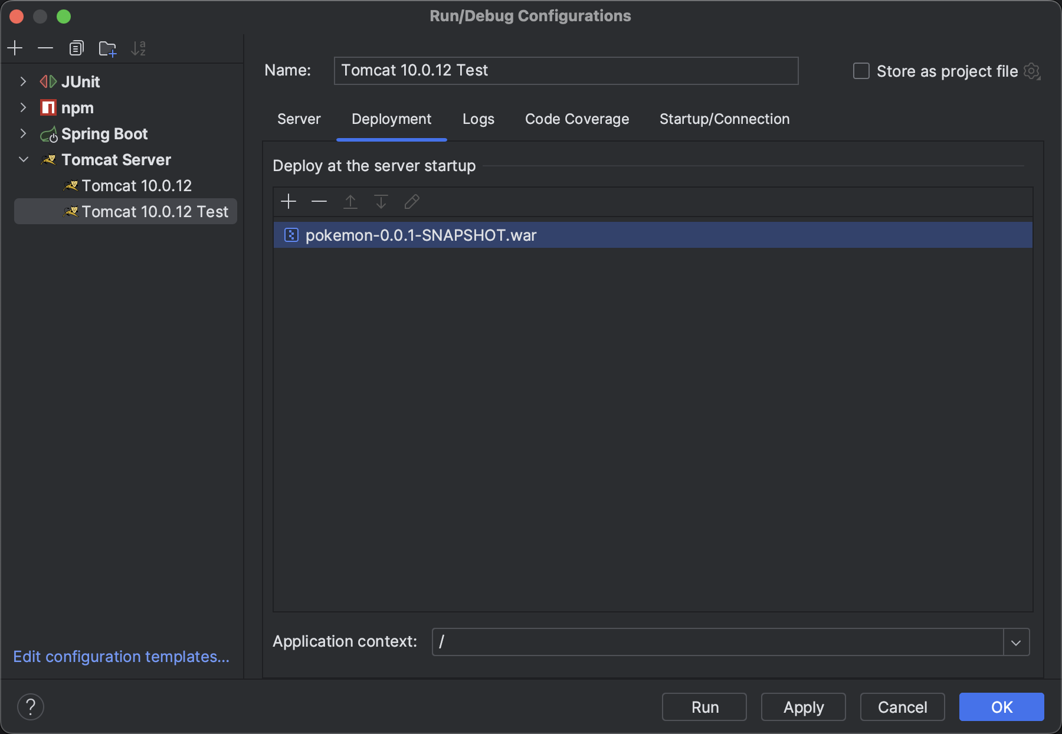Image resolution: width=1062 pixels, height=734 pixels.
Task: Collapse the Tomcat Server group
Action: pos(24,159)
